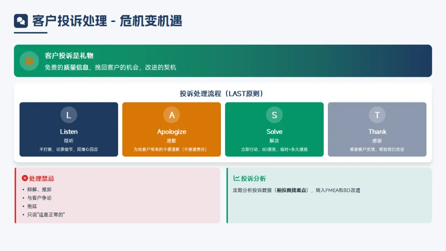
Task: Click the bullet 与客户争论
Action: 39,198
